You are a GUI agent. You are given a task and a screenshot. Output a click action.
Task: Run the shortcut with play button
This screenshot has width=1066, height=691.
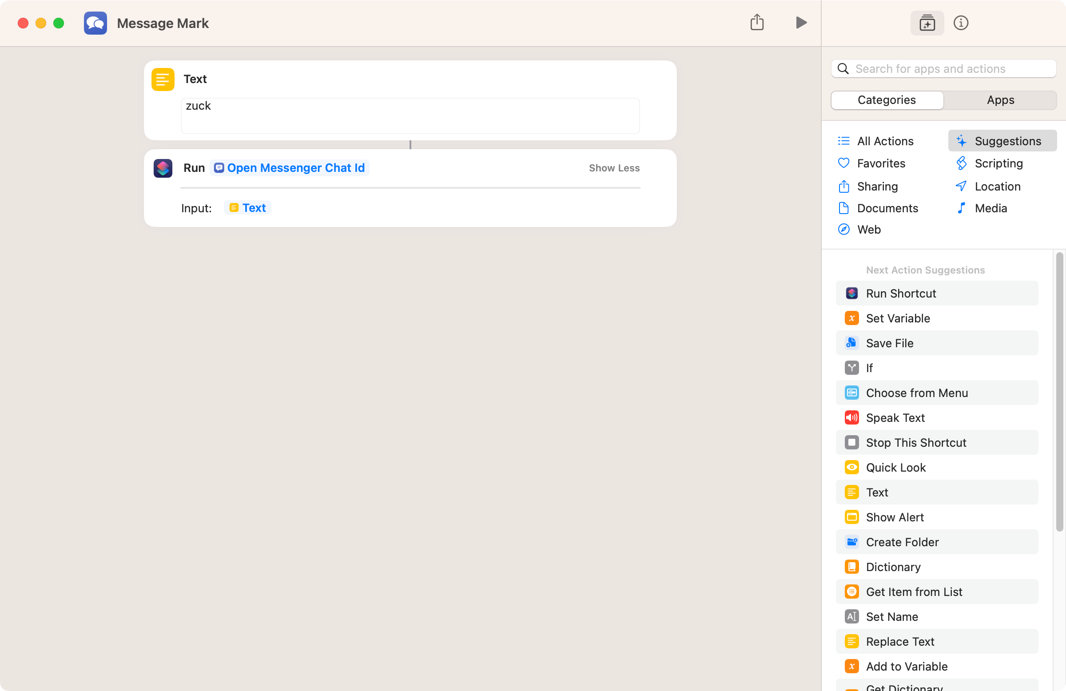pos(801,23)
